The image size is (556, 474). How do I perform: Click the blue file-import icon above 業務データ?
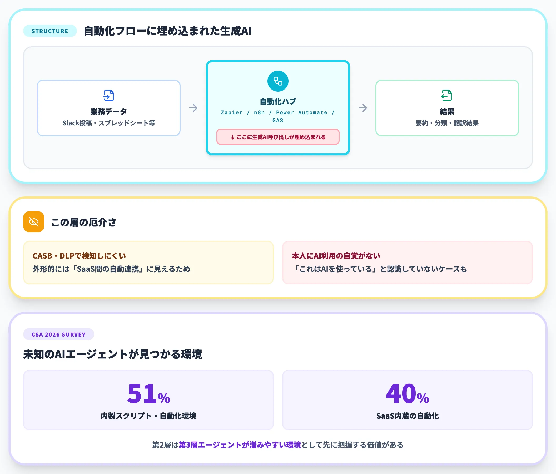pos(109,95)
